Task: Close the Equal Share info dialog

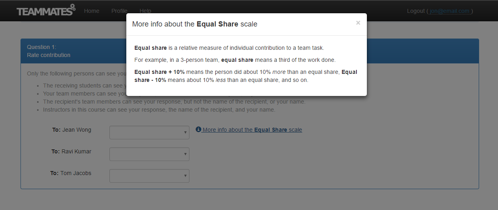Action: (358, 23)
